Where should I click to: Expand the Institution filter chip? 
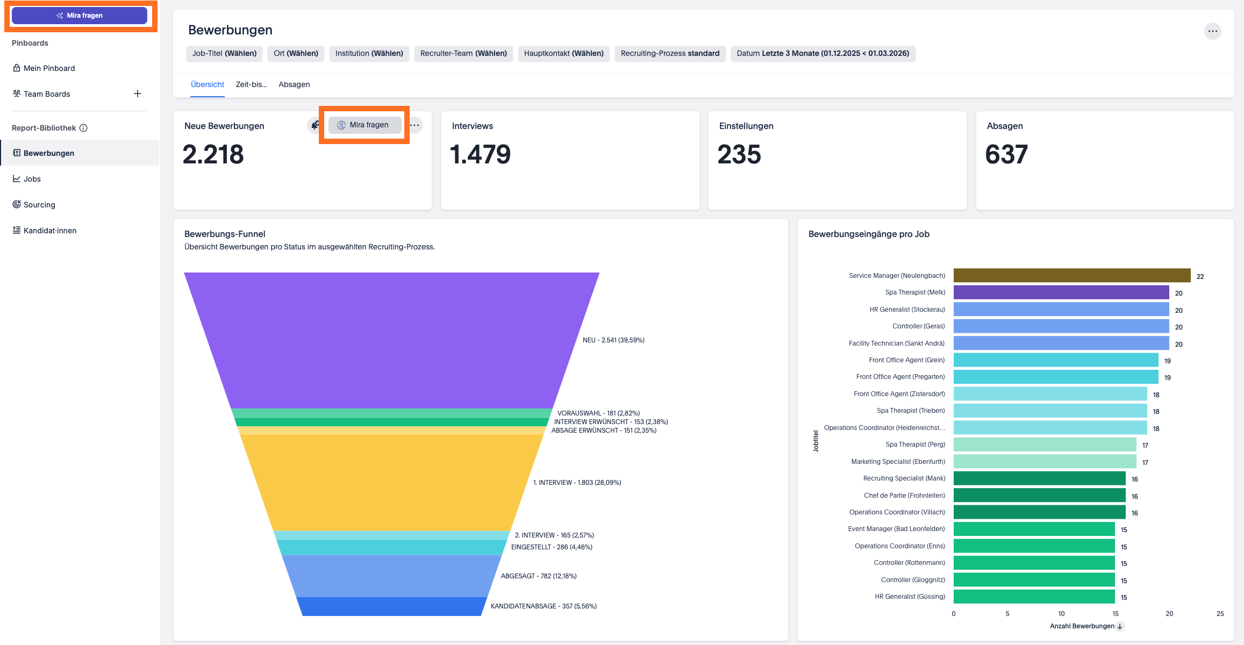[369, 53]
